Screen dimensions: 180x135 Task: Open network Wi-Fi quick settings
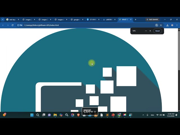[157, 115]
